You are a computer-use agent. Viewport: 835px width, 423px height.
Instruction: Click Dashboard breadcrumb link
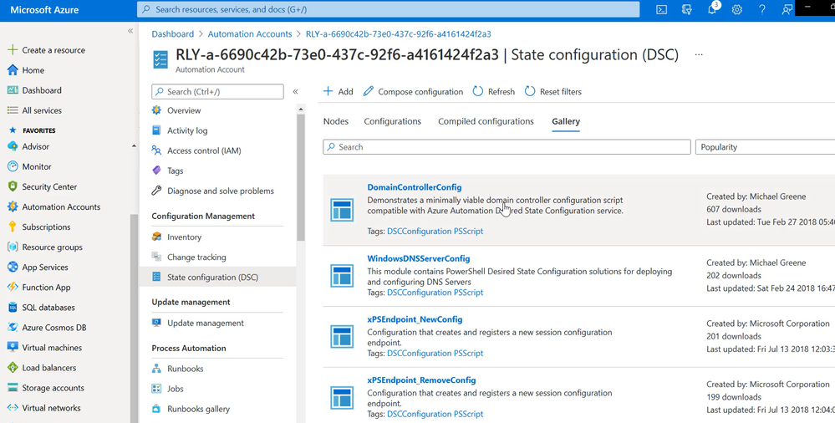click(x=172, y=34)
